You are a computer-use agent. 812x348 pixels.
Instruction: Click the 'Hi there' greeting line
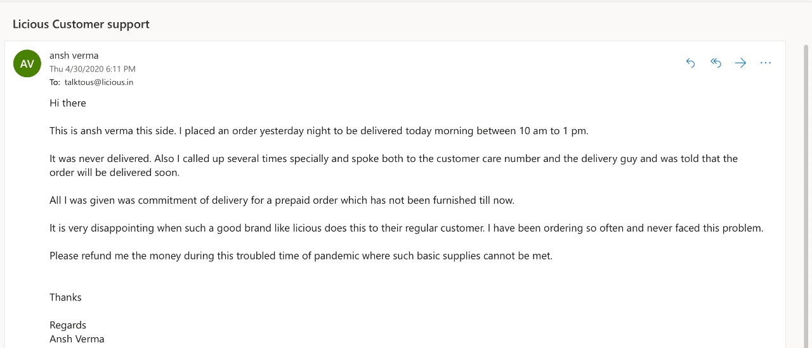pos(68,103)
